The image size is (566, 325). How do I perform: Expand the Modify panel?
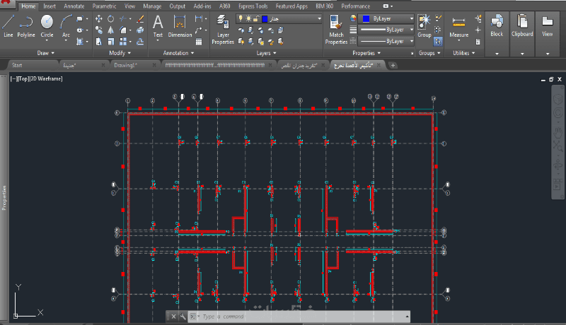(120, 53)
